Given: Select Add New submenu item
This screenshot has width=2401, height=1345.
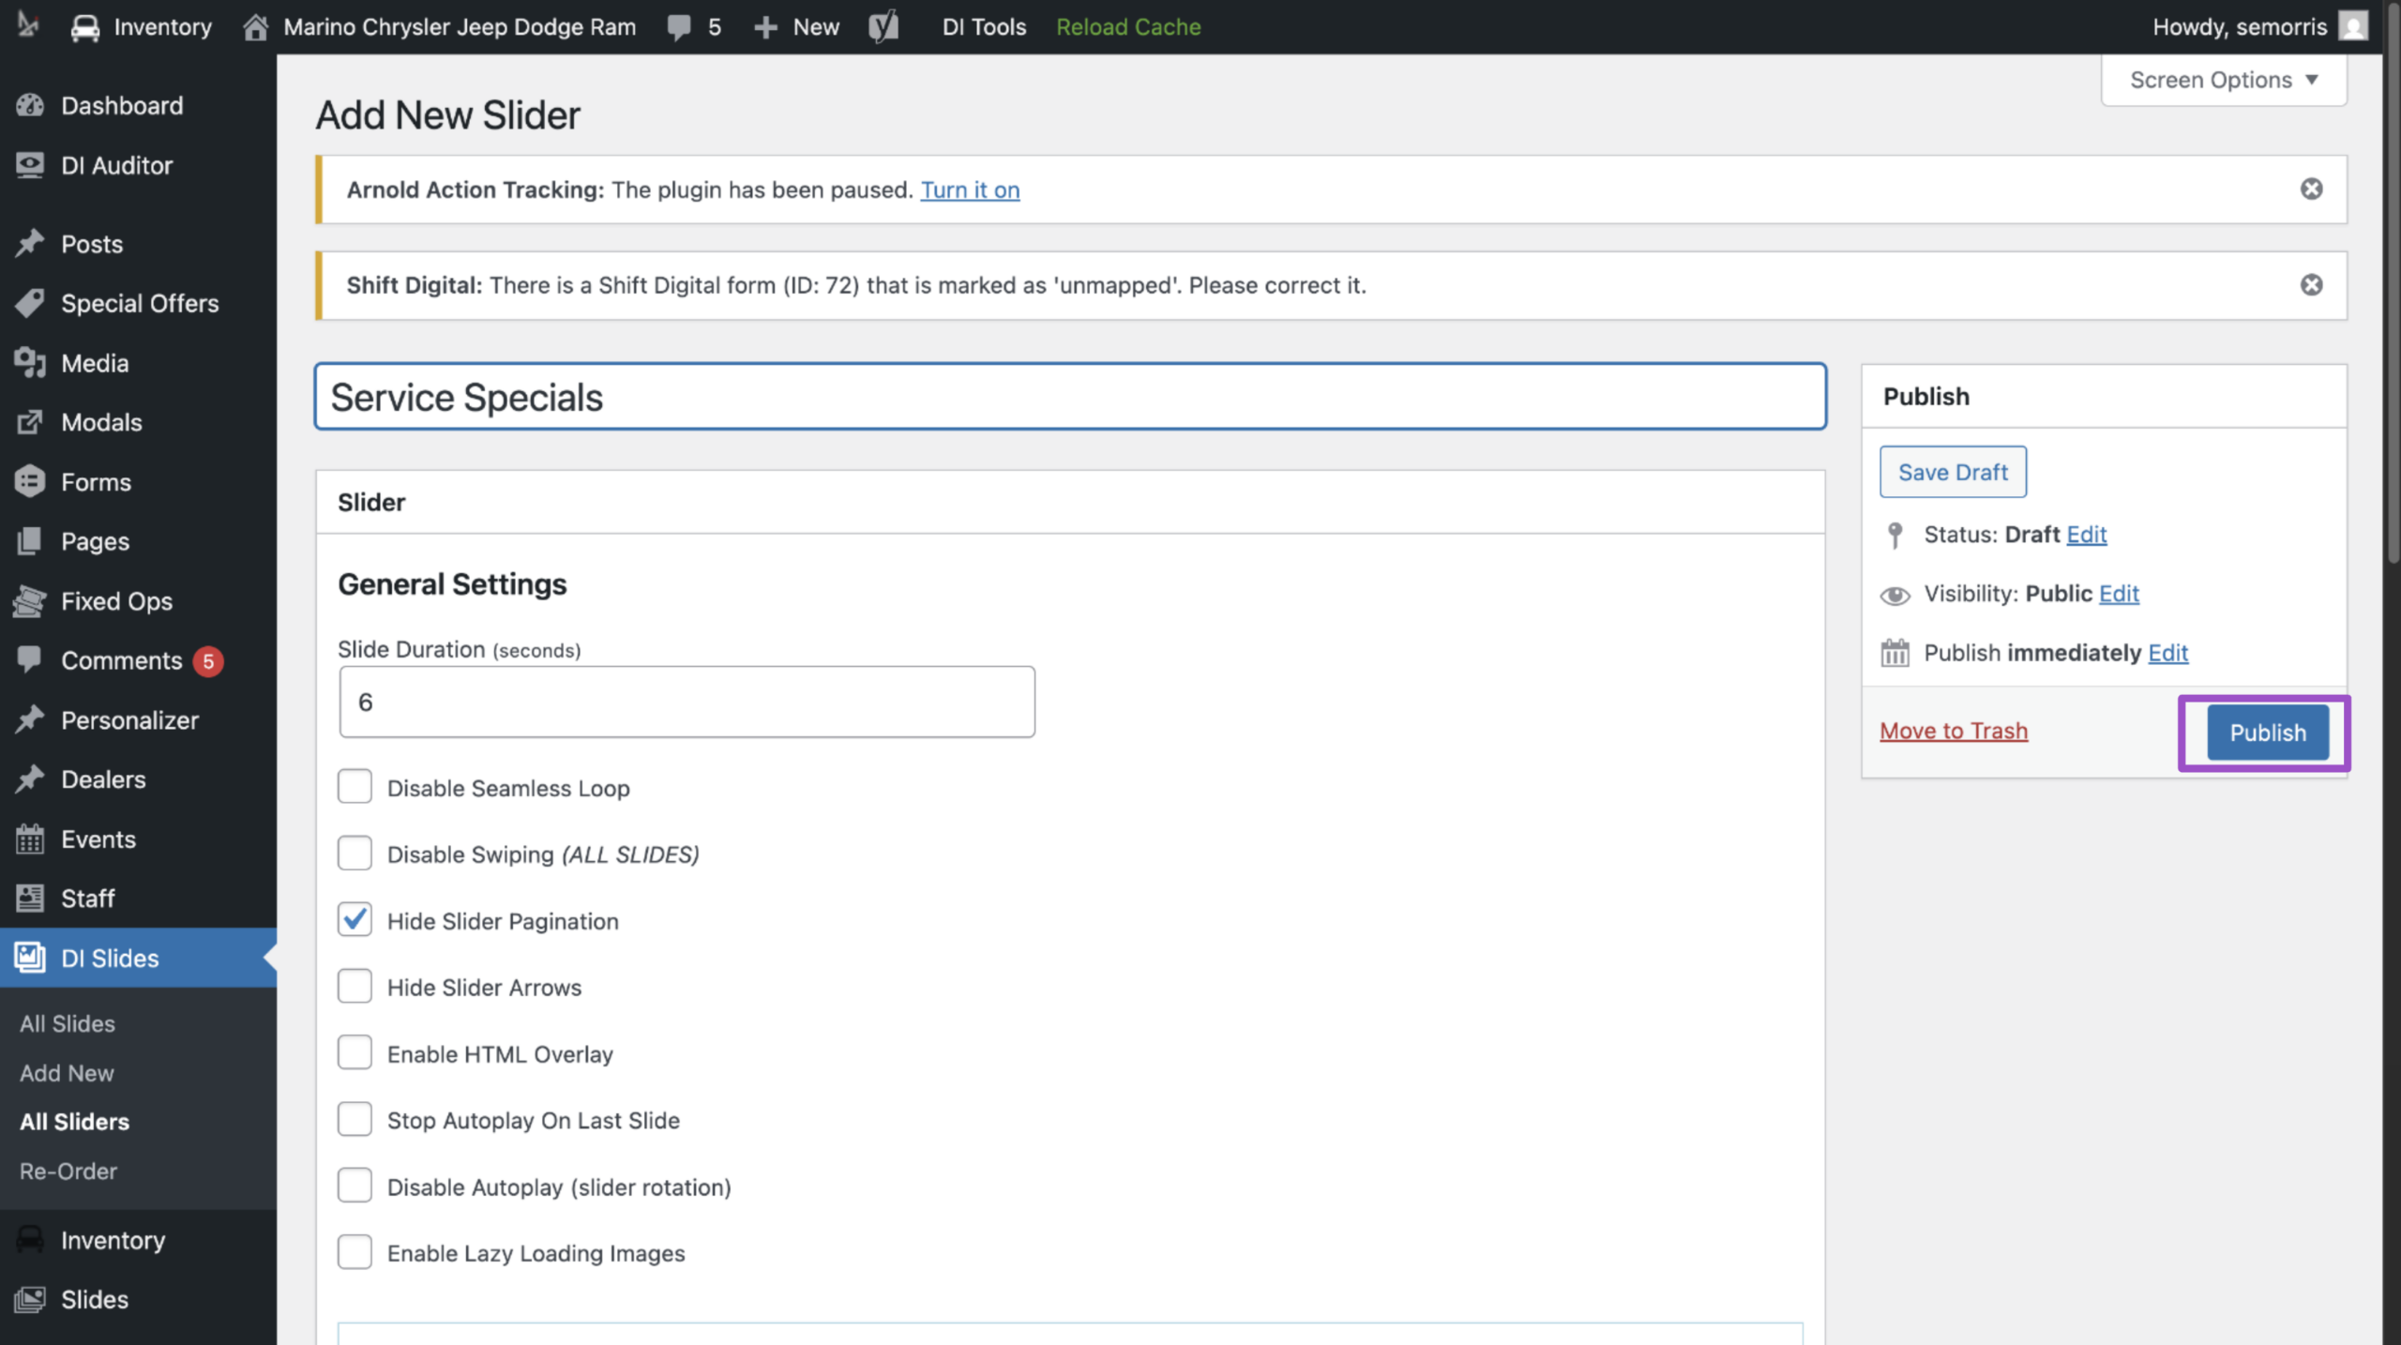Looking at the screenshot, I should click(x=67, y=1073).
